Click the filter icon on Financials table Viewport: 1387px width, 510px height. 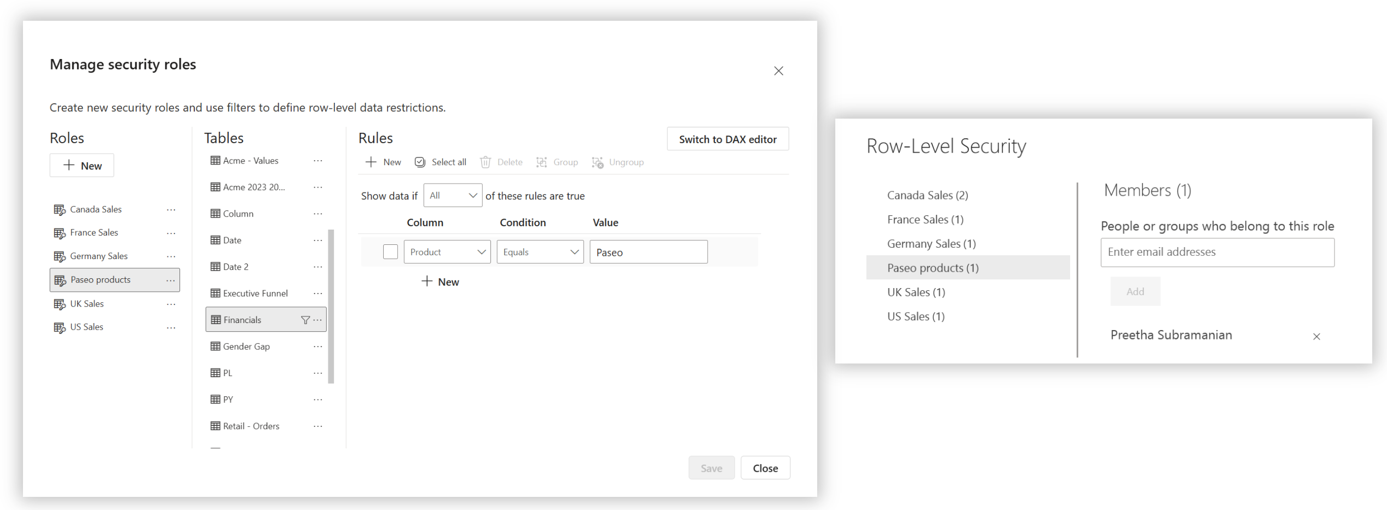[305, 320]
